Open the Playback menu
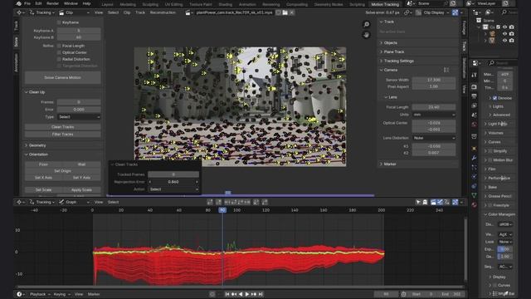The image size is (531, 299). (40, 294)
